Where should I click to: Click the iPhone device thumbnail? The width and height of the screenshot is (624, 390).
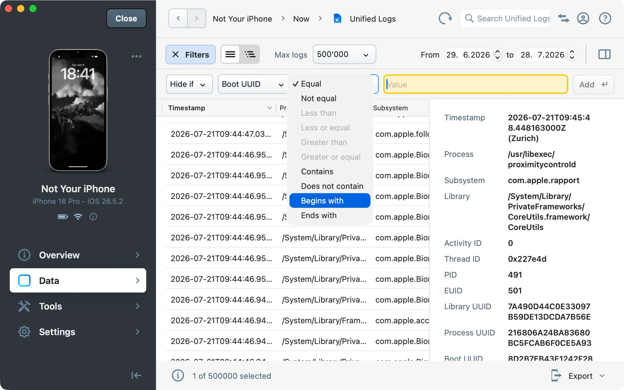point(78,110)
